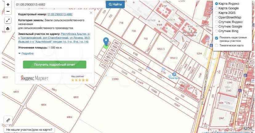Click parcel labeled 9406 on map
The width and height of the screenshot is (255, 133).
click(x=221, y=103)
